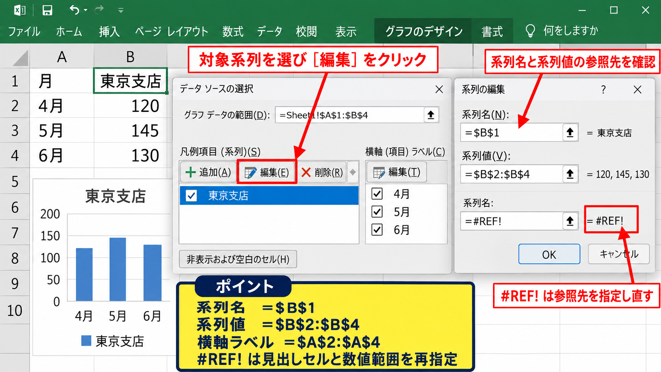Image resolution: width=661 pixels, height=372 pixels.
Task: Toggle the 4月 axis label checkbox
Action: 377,194
